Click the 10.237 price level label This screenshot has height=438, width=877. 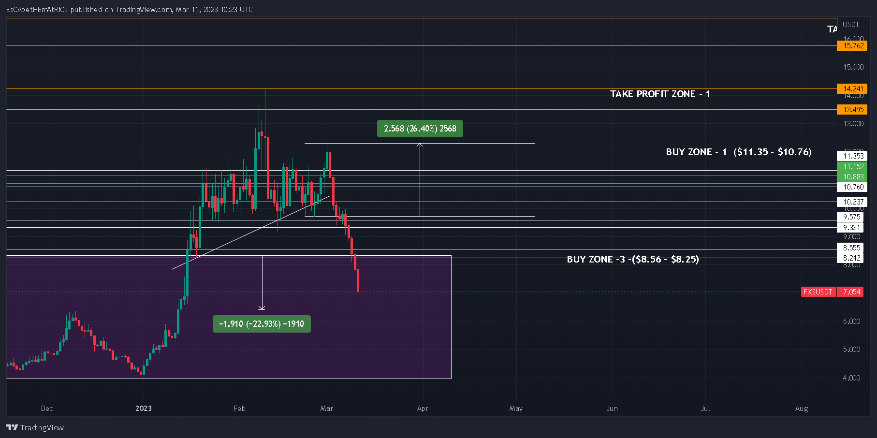852,202
